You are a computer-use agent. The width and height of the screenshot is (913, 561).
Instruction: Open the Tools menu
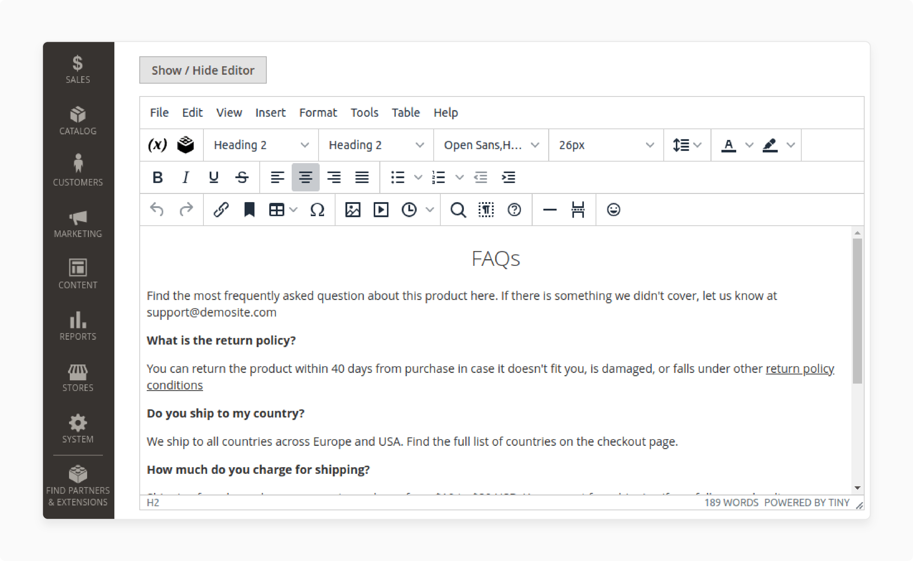click(364, 112)
